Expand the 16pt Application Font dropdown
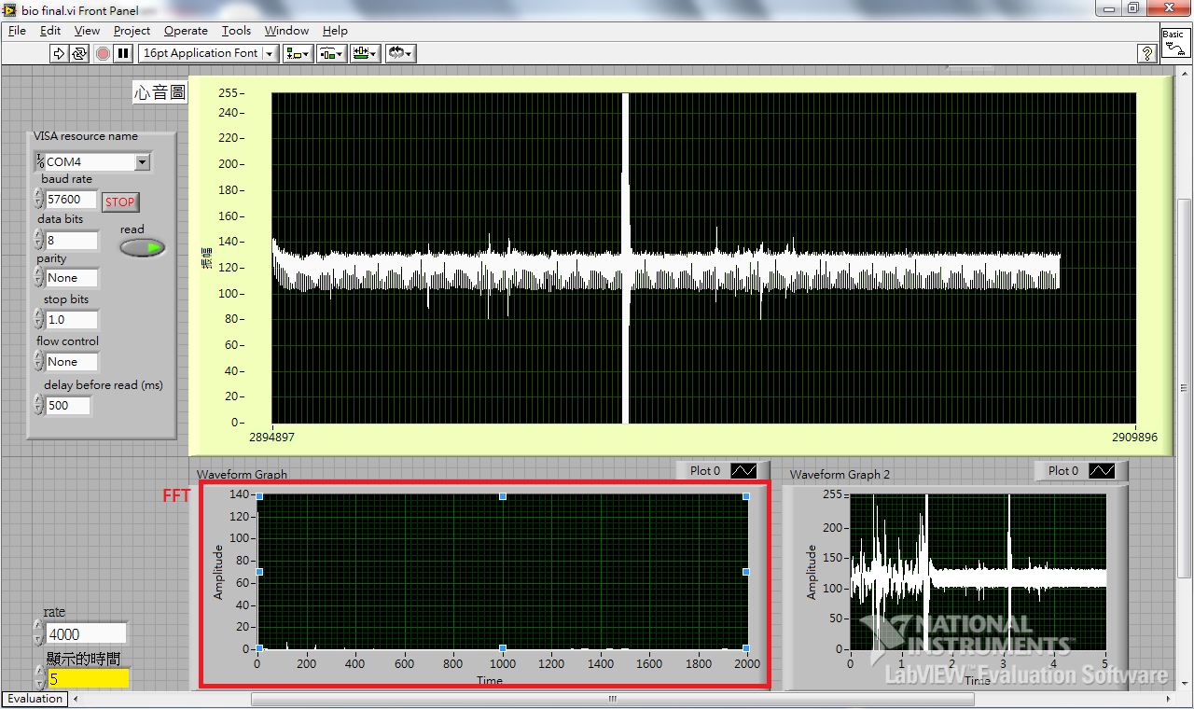This screenshot has height=709, width=1194. [x=271, y=53]
